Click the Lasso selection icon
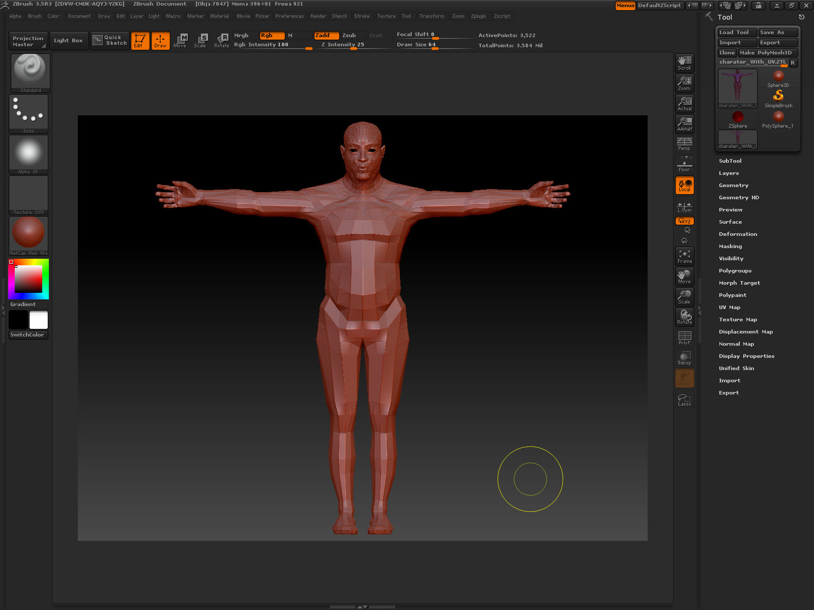This screenshot has height=610, width=814. (684, 400)
